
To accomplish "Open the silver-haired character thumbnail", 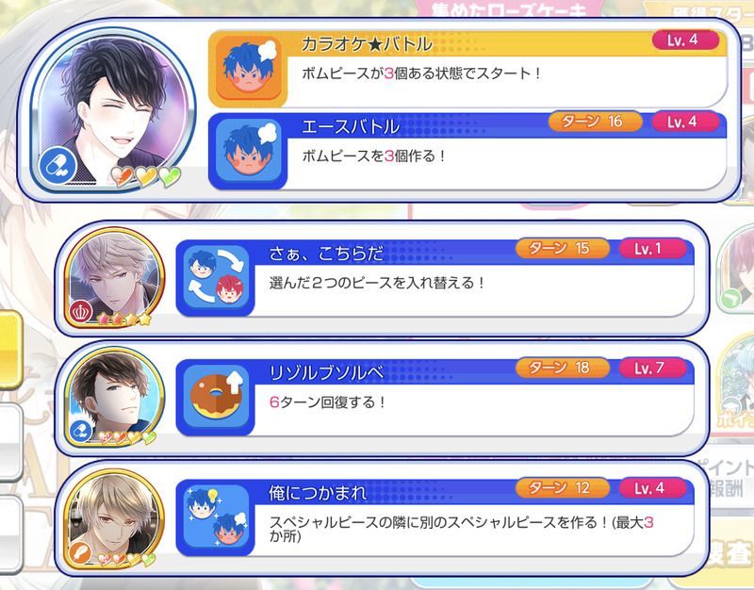I will [x=114, y=278].
